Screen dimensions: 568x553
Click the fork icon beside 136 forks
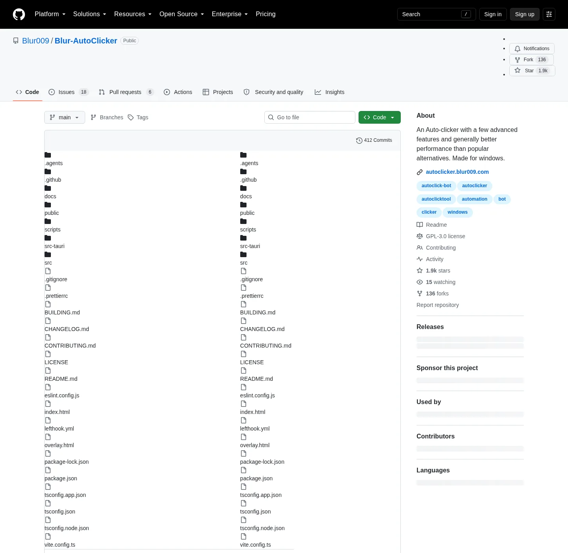[x=420, y=293]
